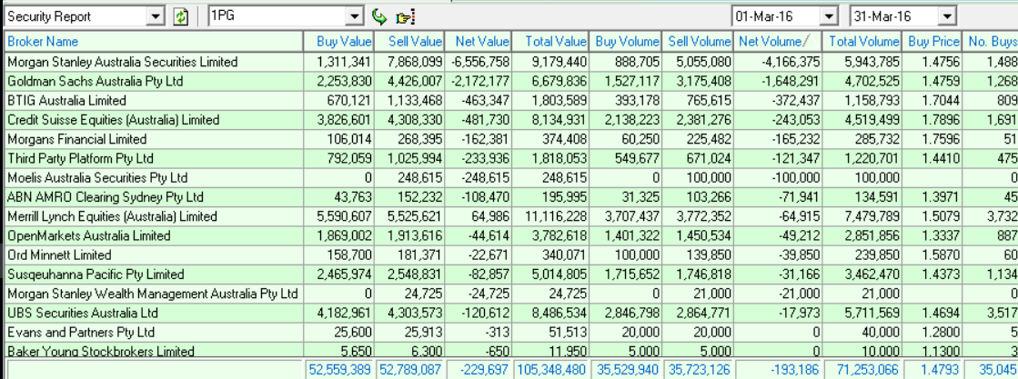This screenshot has width=1018, height=379.
Task: Select BTIG Australia Limited row
Action: pyautogui.click(x=511, y=101)
